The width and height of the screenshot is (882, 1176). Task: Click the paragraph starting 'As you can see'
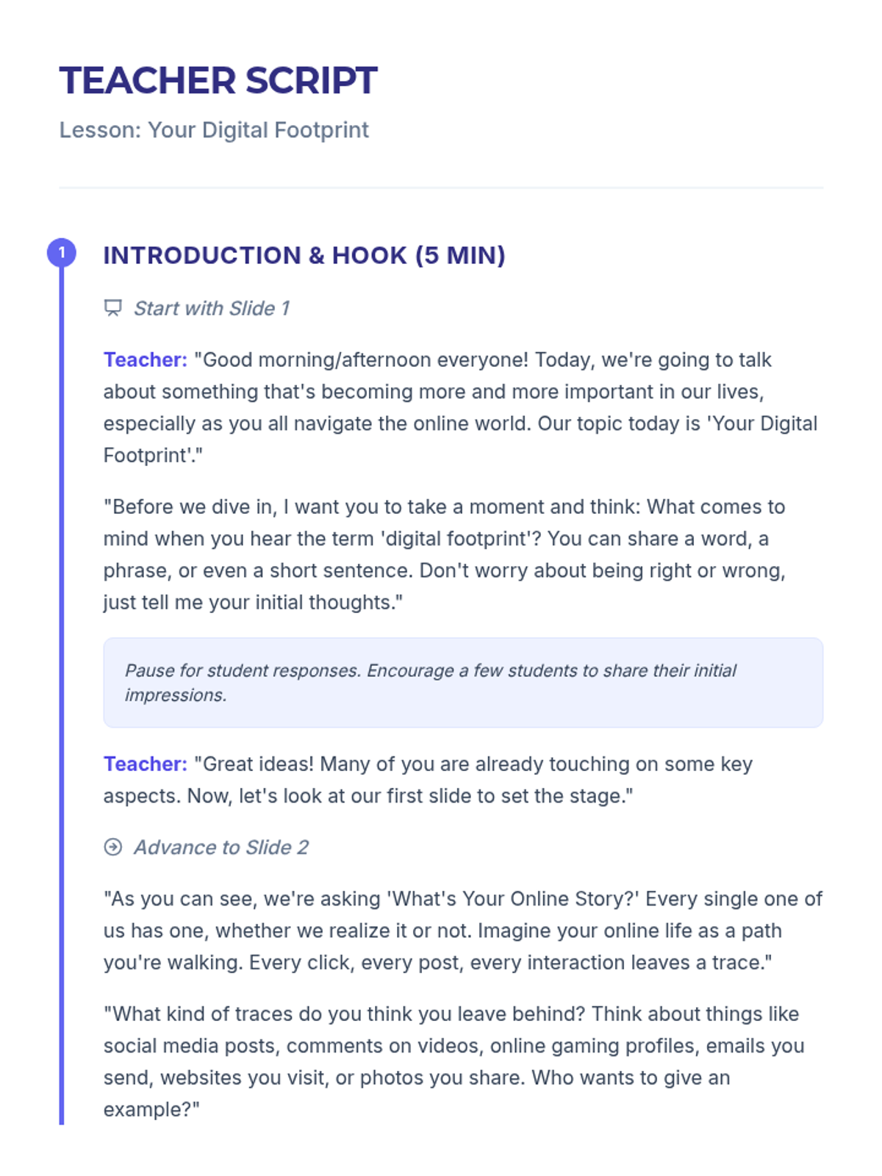[x=463, y=931]
